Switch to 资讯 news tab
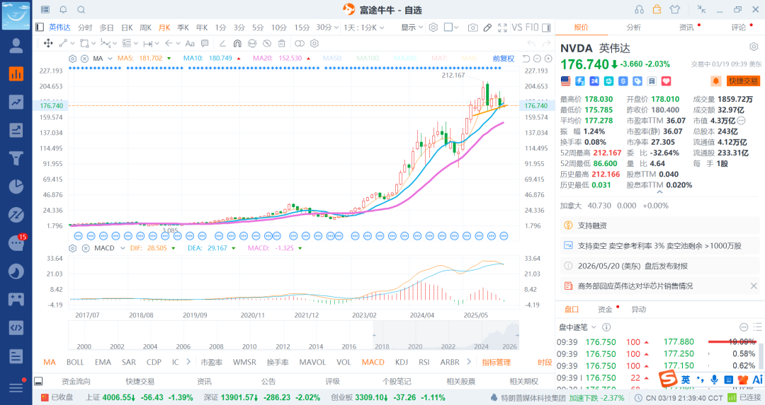 coord(686,28)
